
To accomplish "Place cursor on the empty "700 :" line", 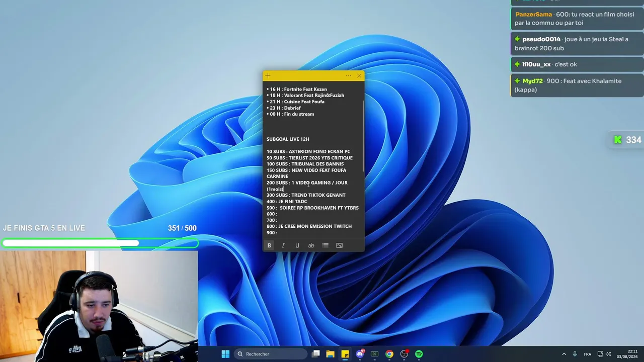I will [272, 220].
